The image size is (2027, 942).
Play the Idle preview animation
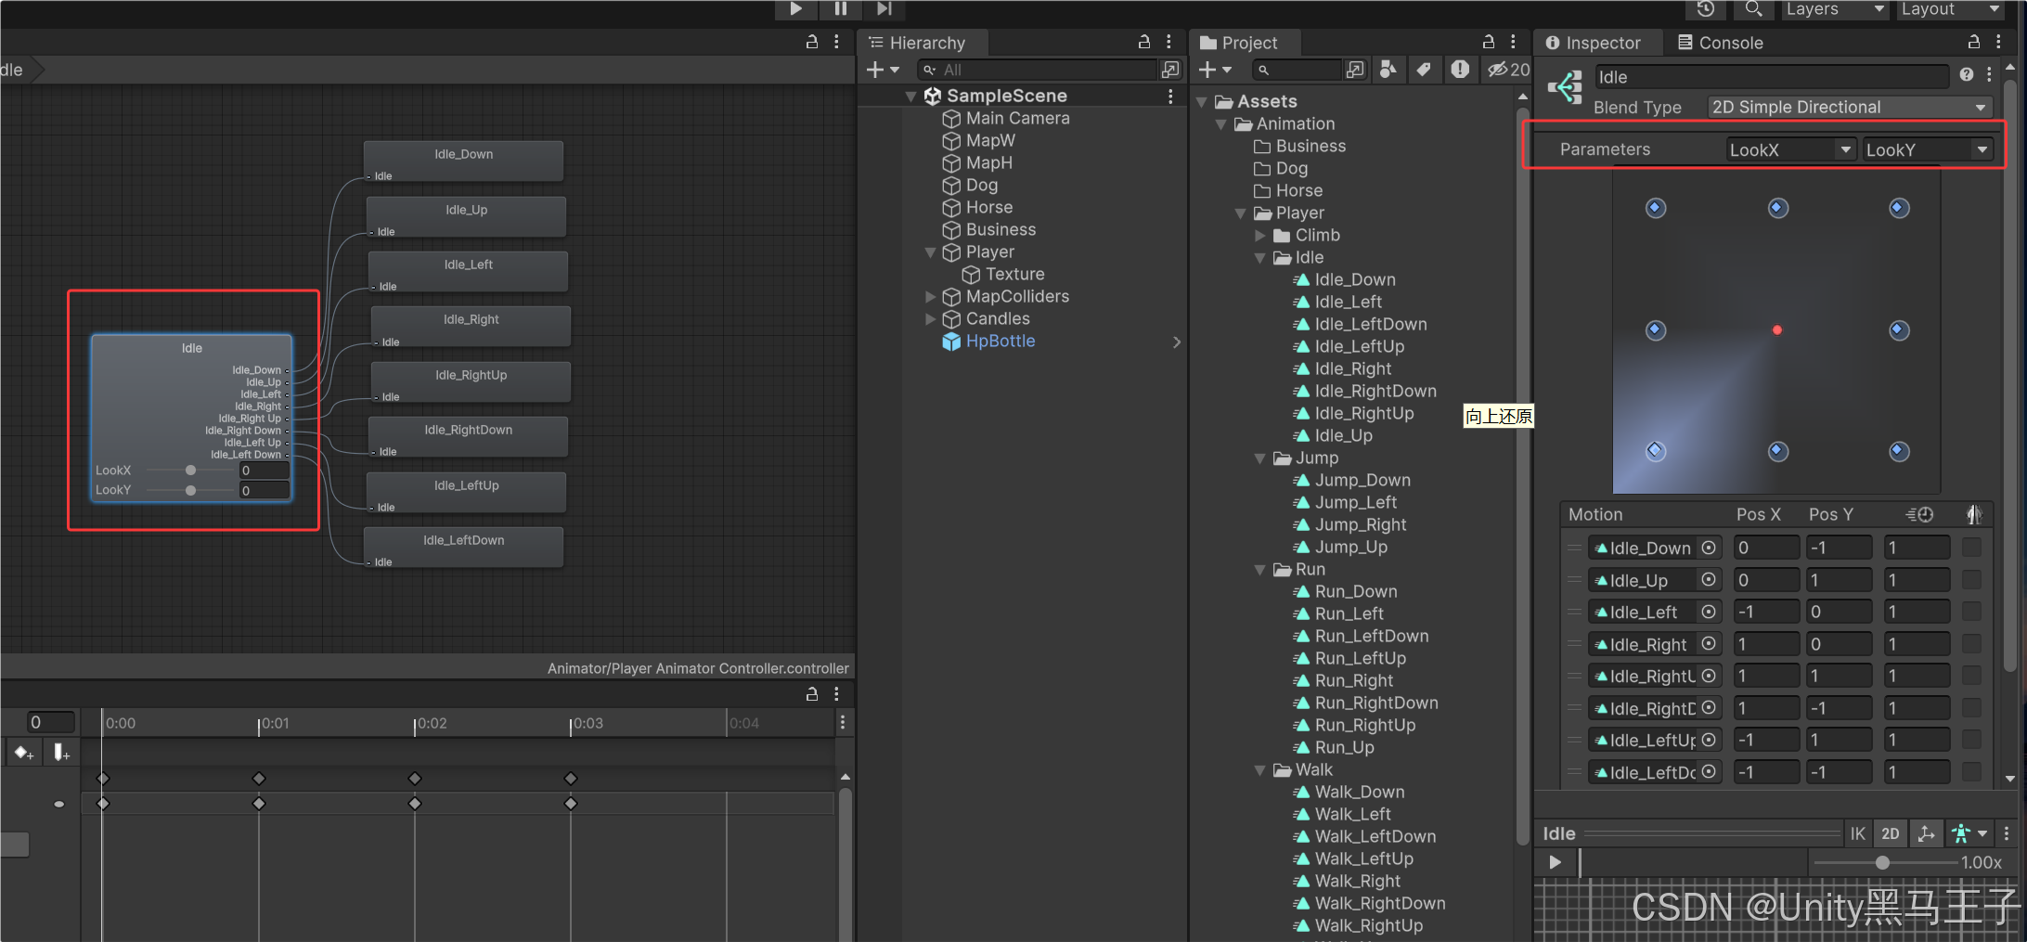(x=1556, y=862)
